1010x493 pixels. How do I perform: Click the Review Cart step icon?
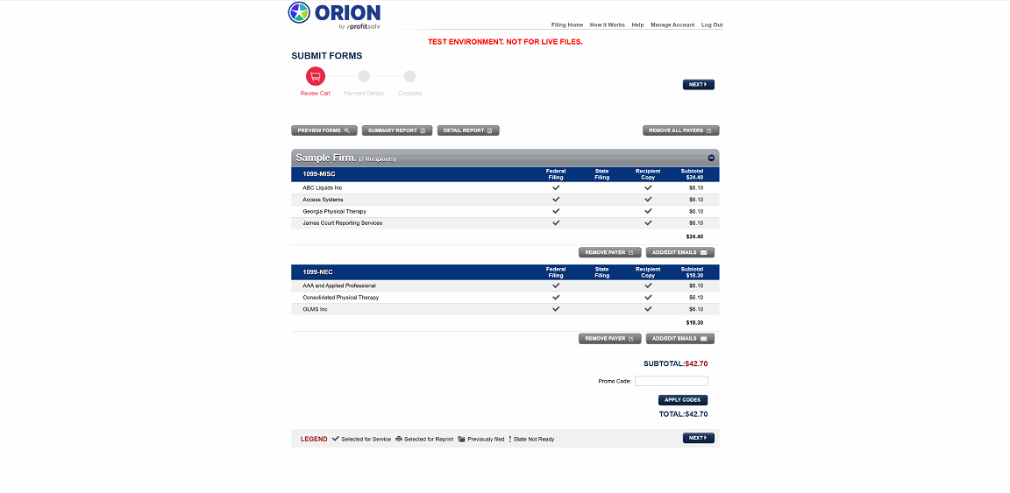pyautogui.click(x=316, y=76)
